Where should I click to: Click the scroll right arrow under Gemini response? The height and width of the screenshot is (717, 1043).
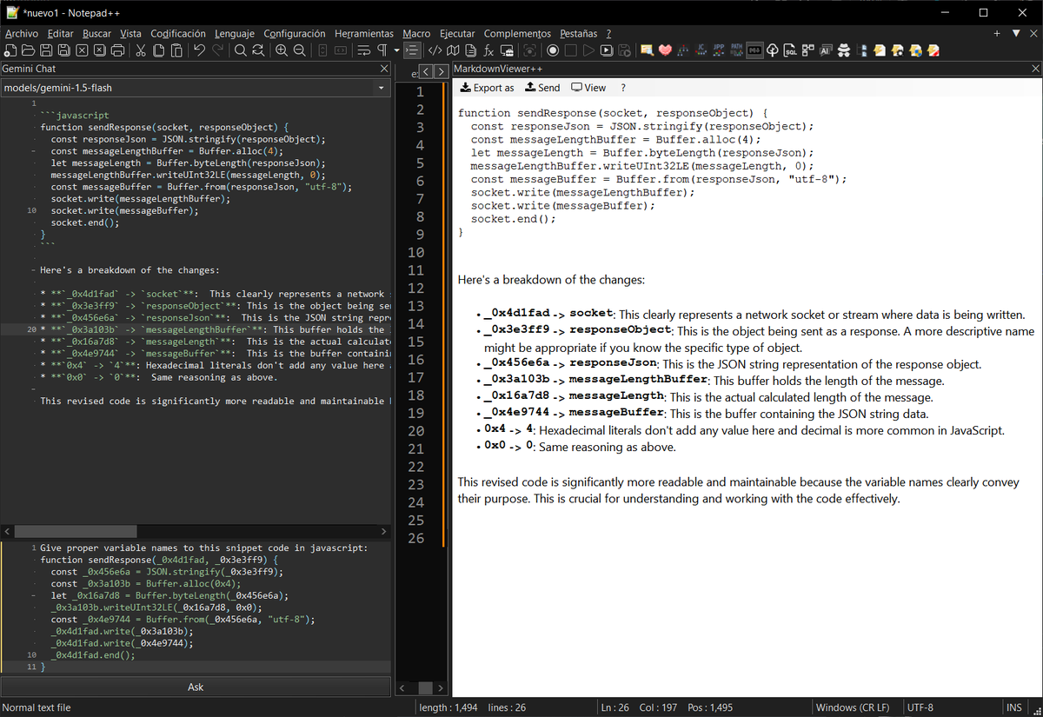pyautogui.click(x=383, y=530)
